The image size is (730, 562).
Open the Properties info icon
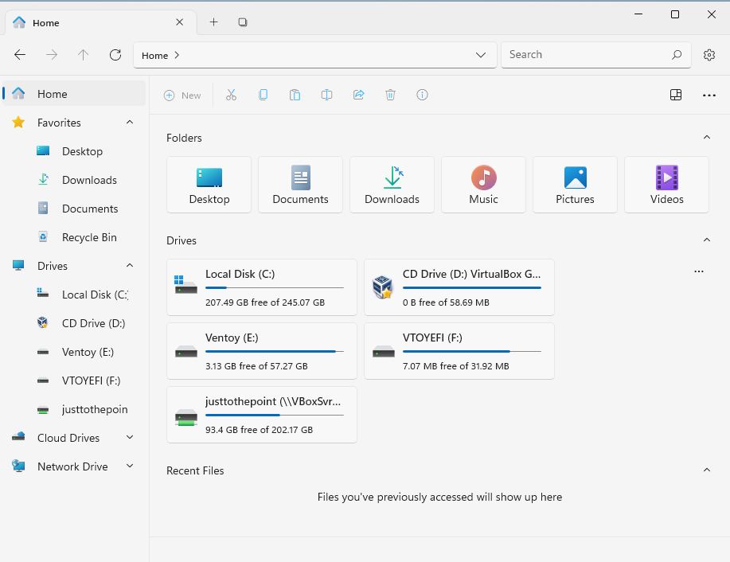(x=422, y=95)
